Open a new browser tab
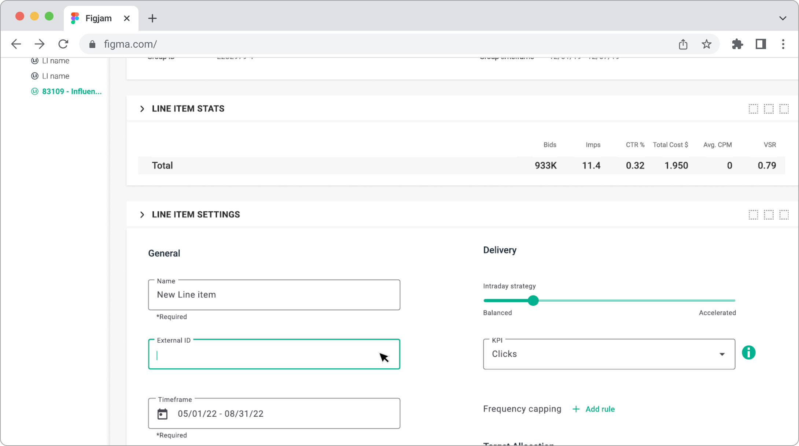Viewport: 799px width, 446px height. pos(152,18)
